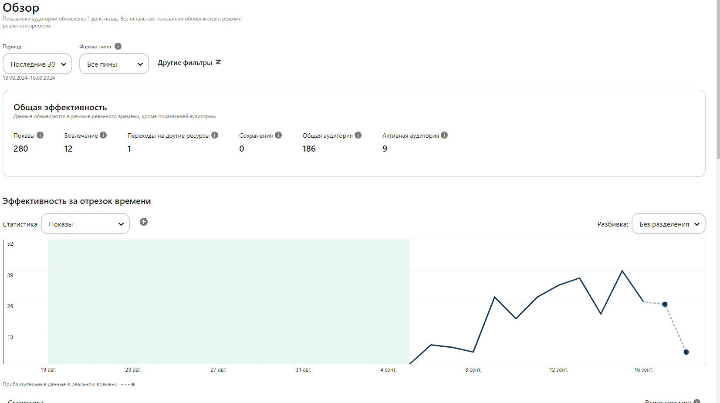
Task: Click the 16 сент. axis label
Action: [x=643, y=370]
